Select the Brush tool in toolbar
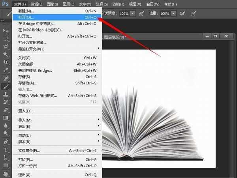Screen dimensions: 237x178 (6, 86)
